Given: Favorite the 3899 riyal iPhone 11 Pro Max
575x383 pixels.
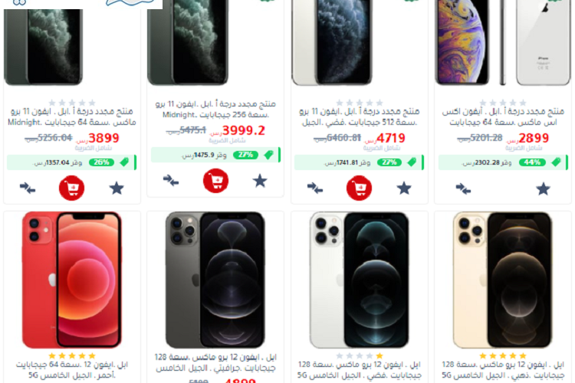Looking at the screenshot, I should coord(117,188).
